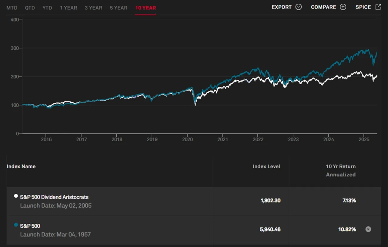The image size is (388, 247).
Task: Show the 1 YEAR chart range
Action: (x=69, y=8)
